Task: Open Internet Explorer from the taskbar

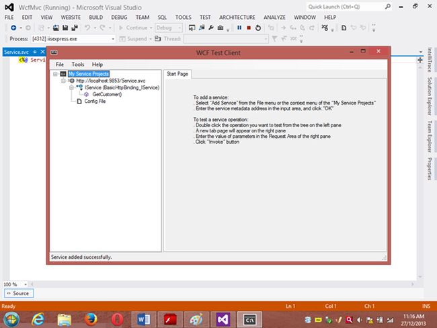Action: click(38, 319)
